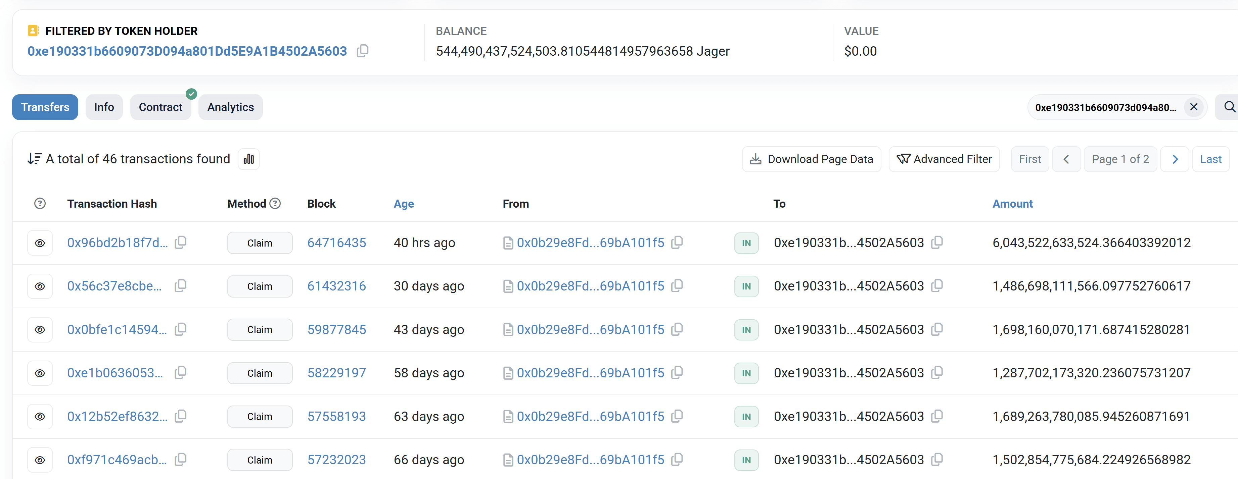Click the sort icon beside total transactions
The width and height of the screenshot is (1238, 479).
[34, 159]
